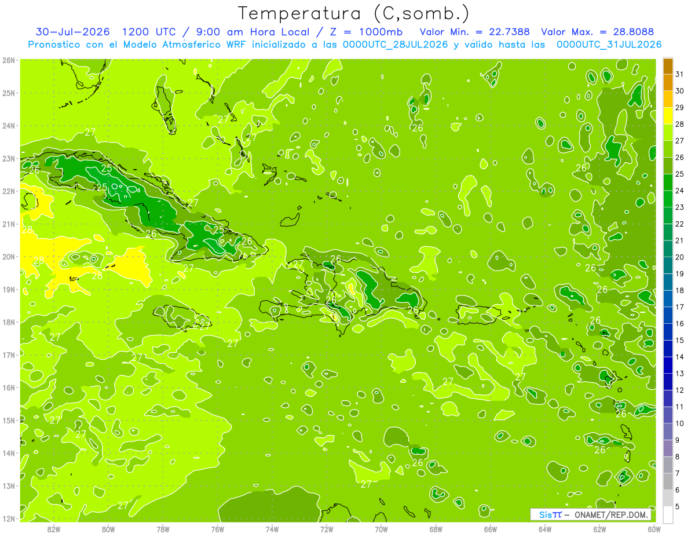Click the legend value '24'
Screen dimensions: 695x537
(680, 191)
